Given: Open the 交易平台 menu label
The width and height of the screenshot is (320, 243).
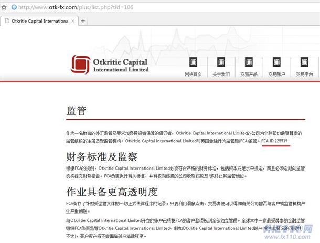Looking at the screenshot, I should pyautogui.click(x=304, y=74).
